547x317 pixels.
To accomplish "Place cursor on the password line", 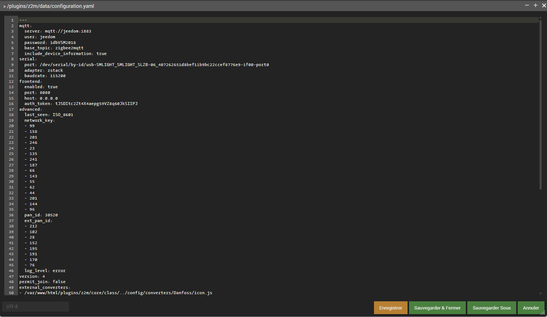I will tap(50, 42).
